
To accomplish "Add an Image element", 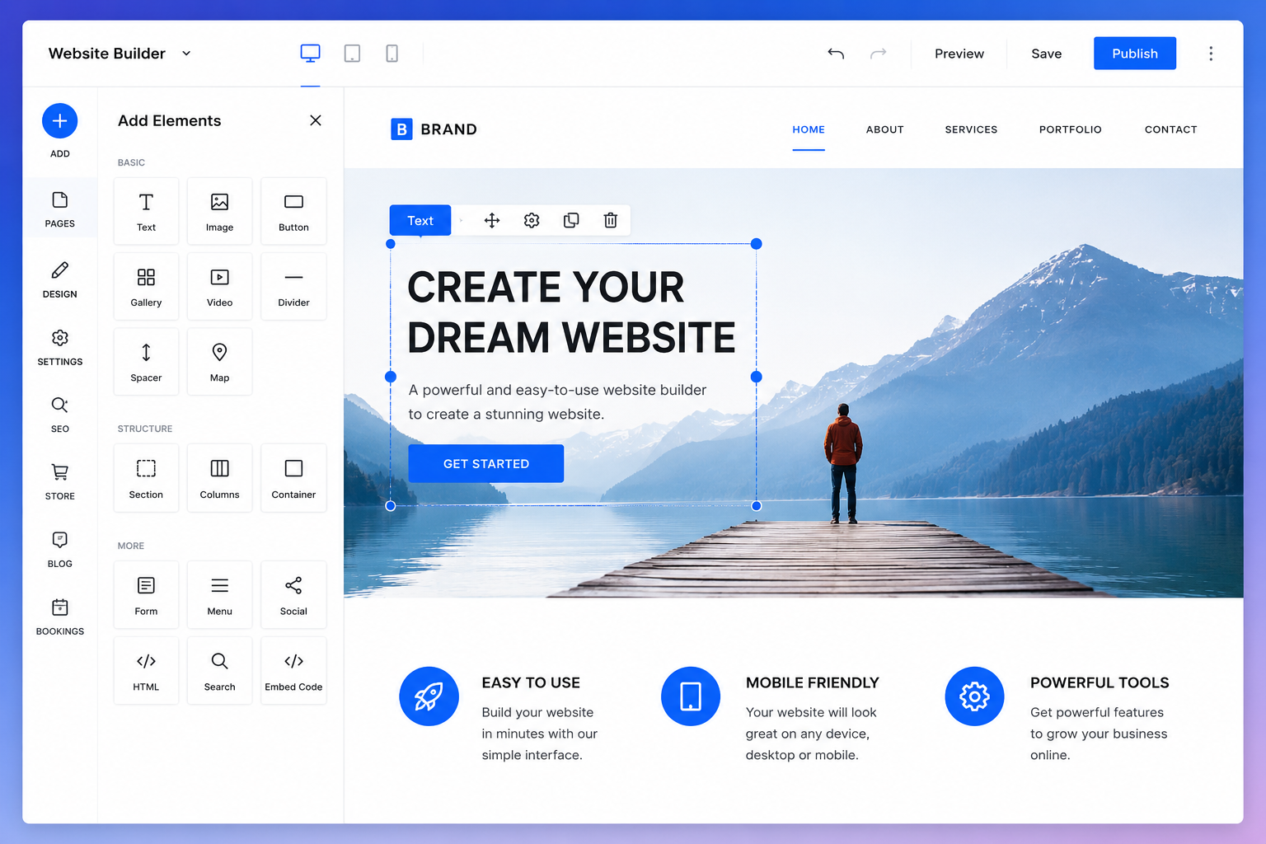I will [x=220, y=212].
